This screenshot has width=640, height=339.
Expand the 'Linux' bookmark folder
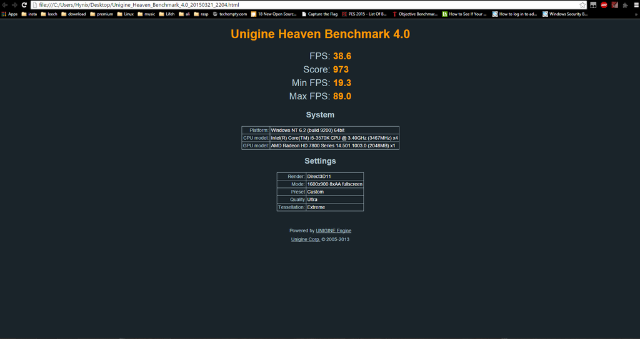(125, 14)
